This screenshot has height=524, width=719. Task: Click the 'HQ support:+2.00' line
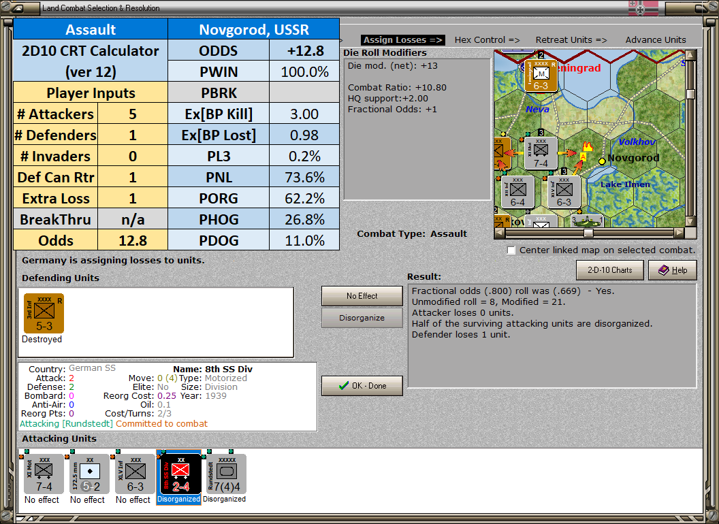tap(388, 98)
